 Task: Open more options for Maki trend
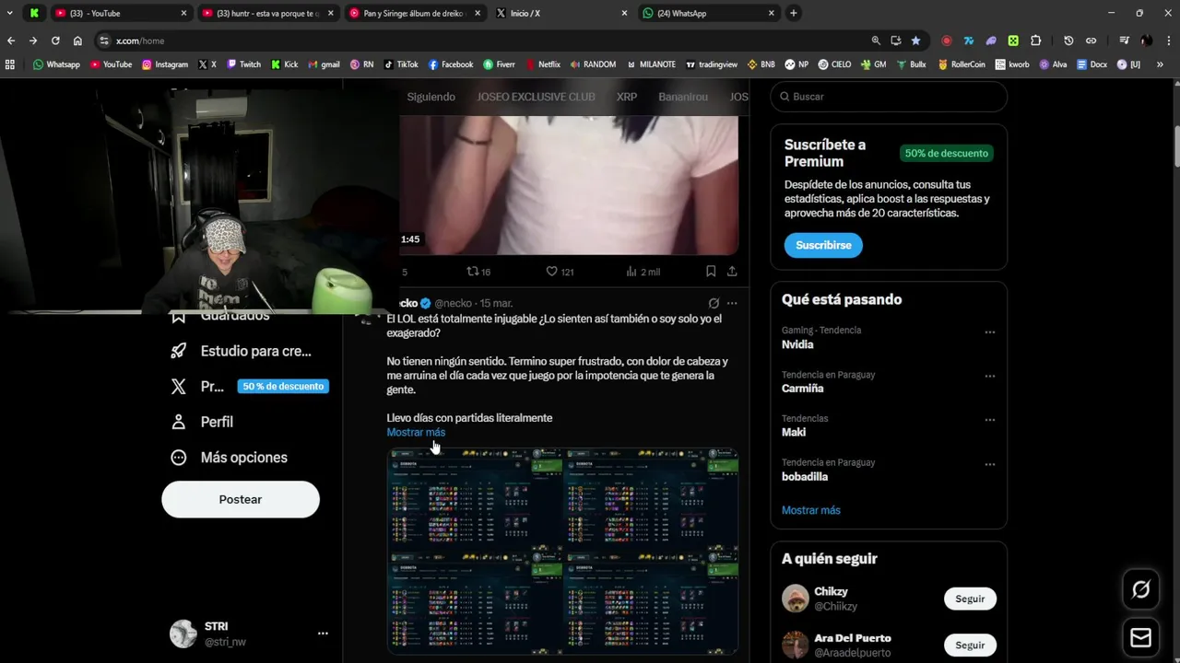tap(989, 420)
